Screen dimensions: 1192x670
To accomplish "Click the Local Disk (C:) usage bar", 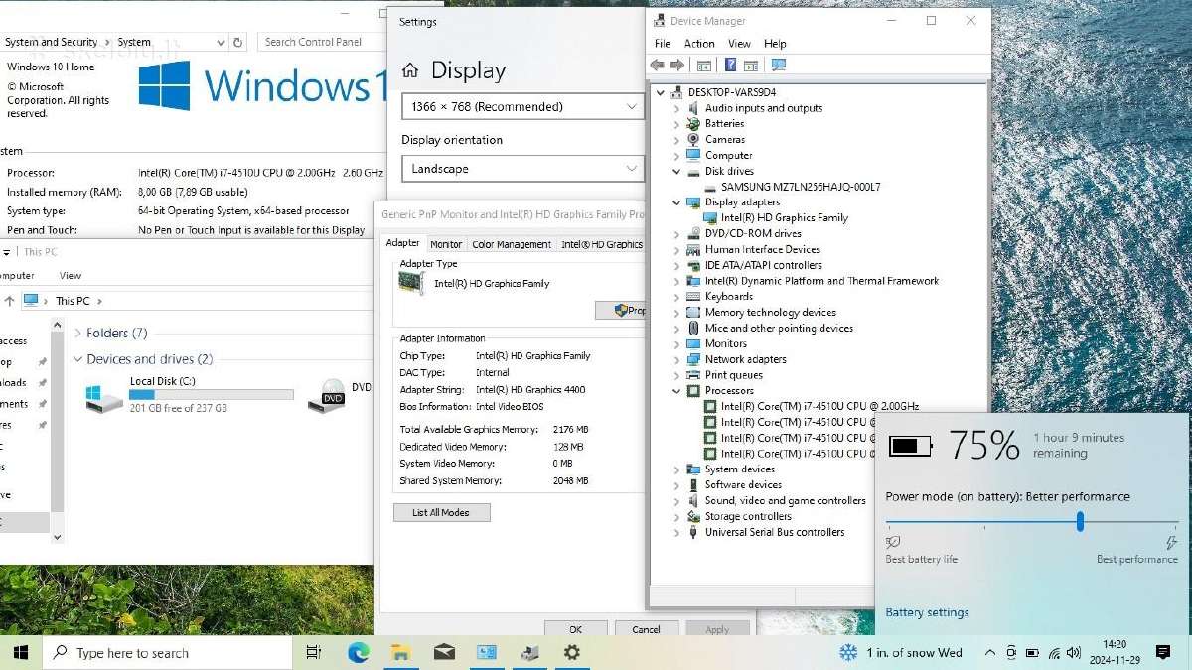I will 212,394.
